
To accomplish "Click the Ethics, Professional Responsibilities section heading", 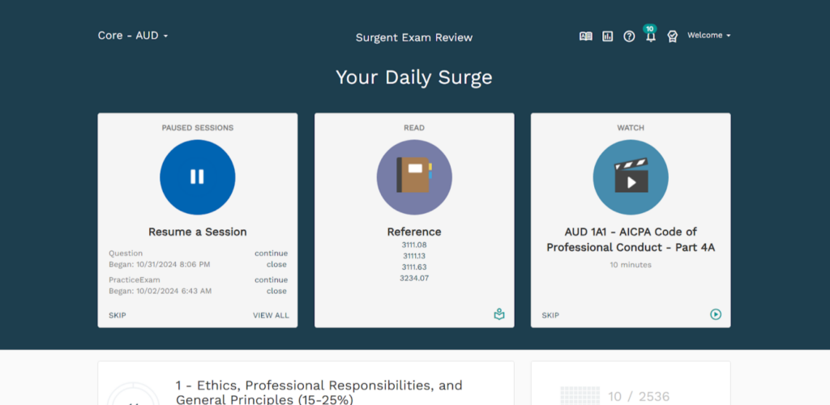I will coord(319,392).
